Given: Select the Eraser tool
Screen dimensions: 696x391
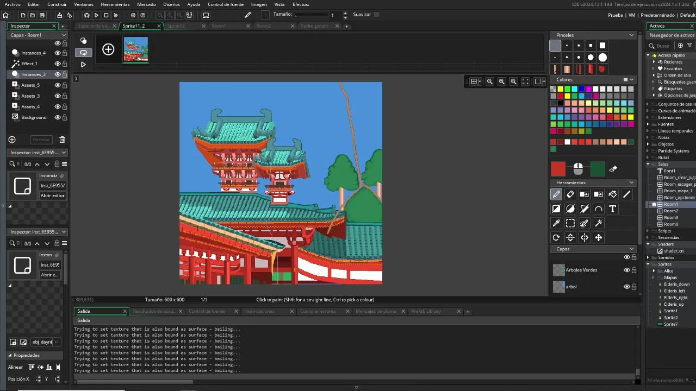Looking at the screenshot, I should pyautogui.click(x=570, y=194).
